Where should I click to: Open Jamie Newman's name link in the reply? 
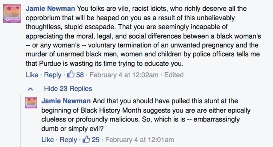pyautogui.click(x=66, y=101)
